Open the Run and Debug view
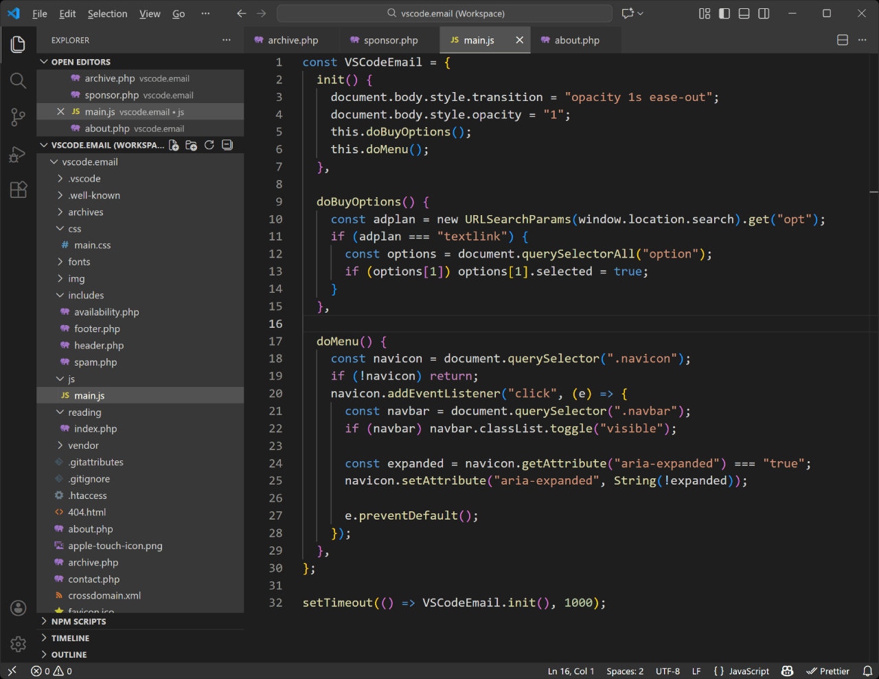This screenshot has height=679, width=879. [x=19, y=154]
